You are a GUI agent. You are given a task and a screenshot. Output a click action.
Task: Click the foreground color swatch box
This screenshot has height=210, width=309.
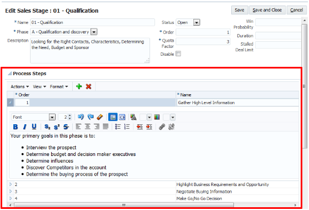tap(143, 117)
